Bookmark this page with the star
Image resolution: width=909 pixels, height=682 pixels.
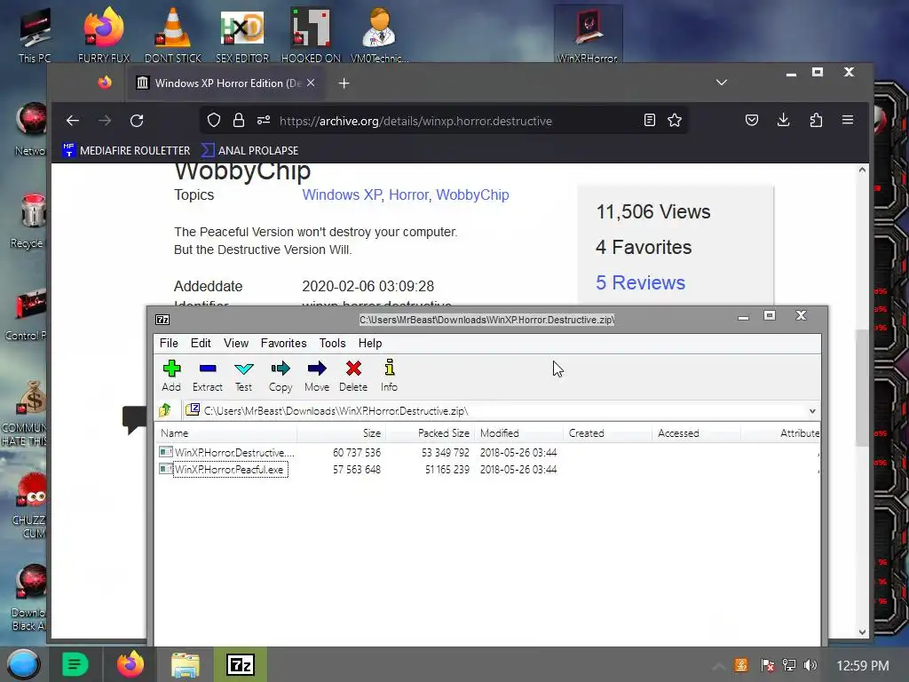click(x=675, y=120)
